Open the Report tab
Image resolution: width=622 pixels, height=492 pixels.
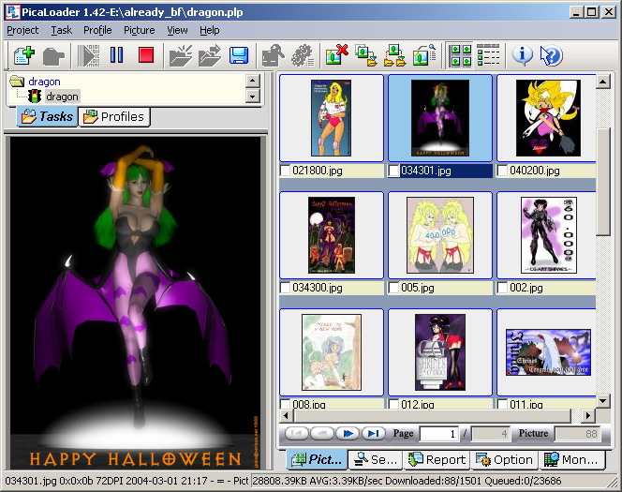pyautogui.click(x=437, y=460)
